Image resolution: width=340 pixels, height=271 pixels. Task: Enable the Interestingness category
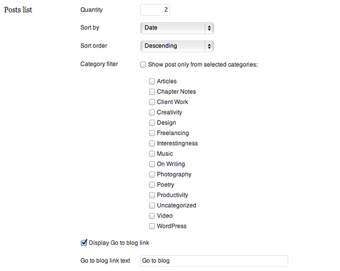152,143
